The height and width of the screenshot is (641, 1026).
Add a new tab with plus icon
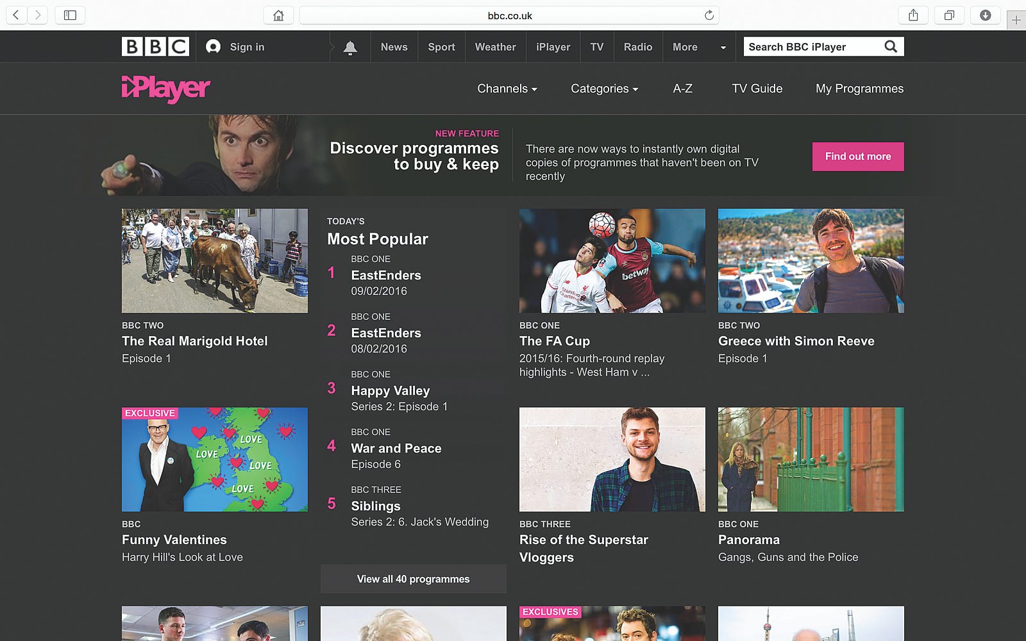coord(1016,21)
